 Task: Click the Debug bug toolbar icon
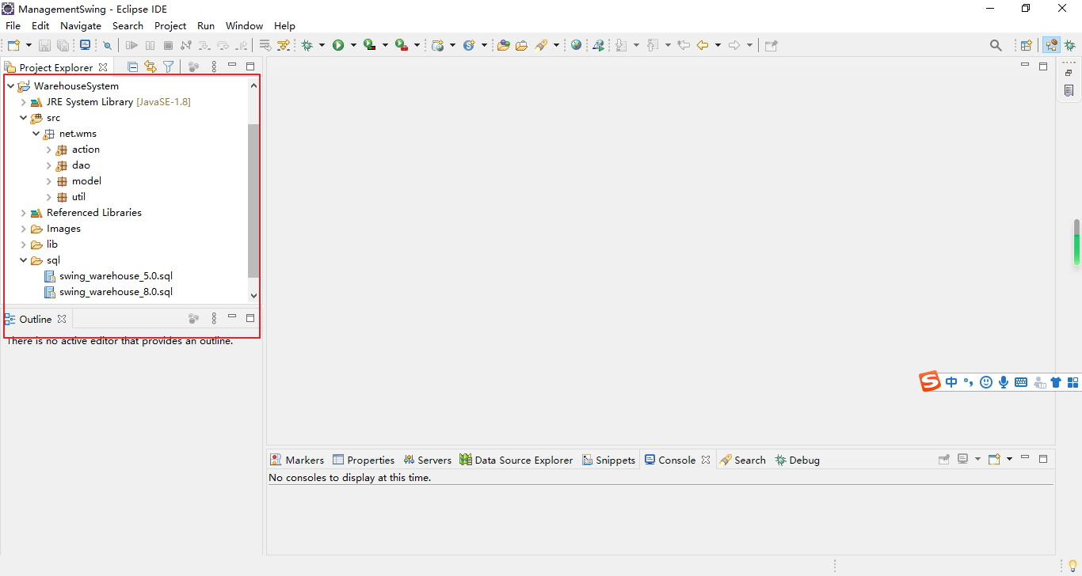click(307, 46)
